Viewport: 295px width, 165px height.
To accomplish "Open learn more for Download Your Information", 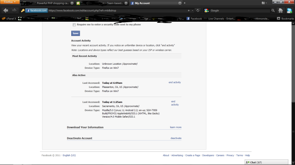I will [176, 128].
